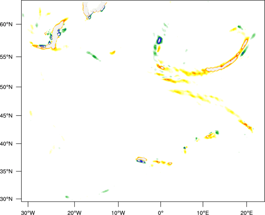Click the 35°N latitude label
This screenshot has width=265, height=215.
tap(6, 171)
